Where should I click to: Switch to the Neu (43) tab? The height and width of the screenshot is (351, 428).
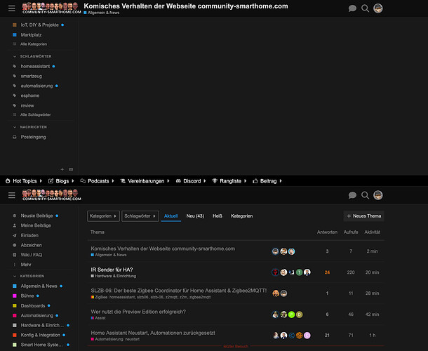point(195,216)
